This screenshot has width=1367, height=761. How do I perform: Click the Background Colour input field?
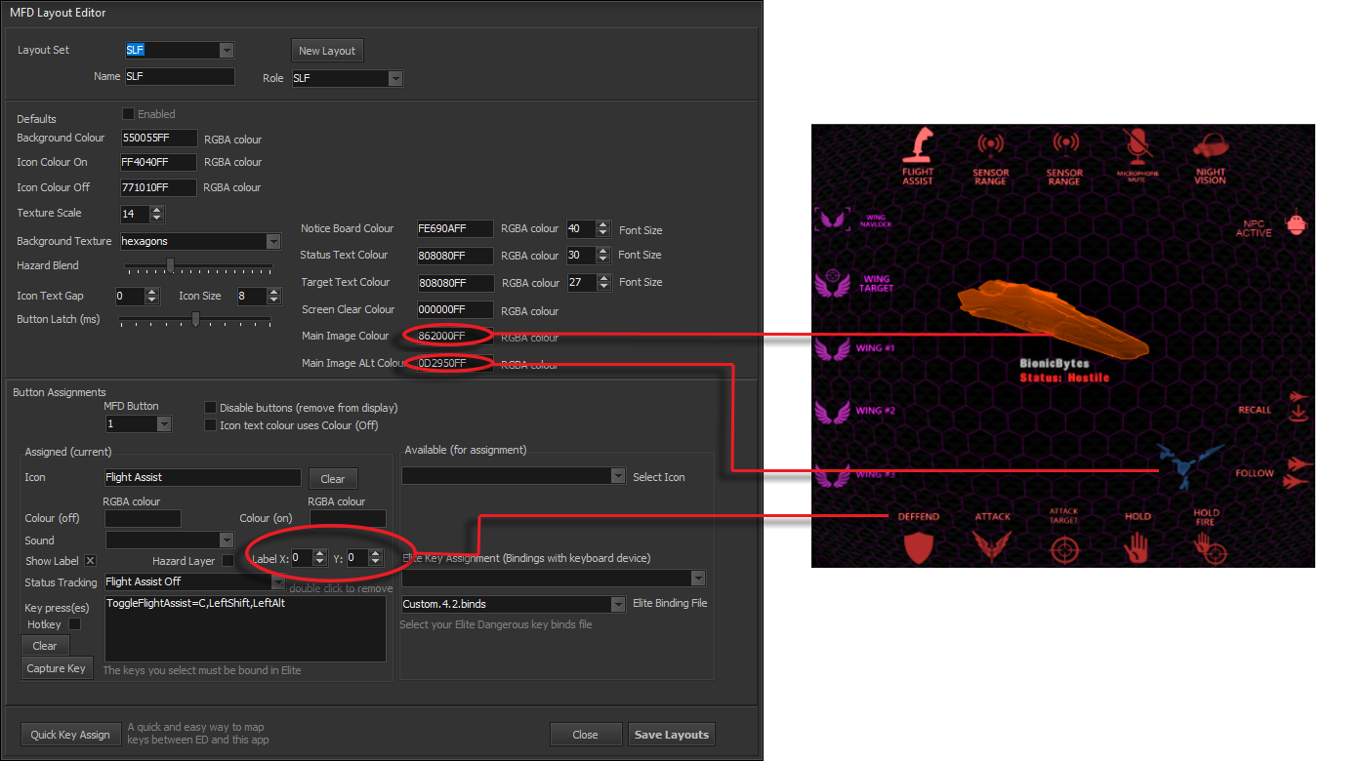158,139
